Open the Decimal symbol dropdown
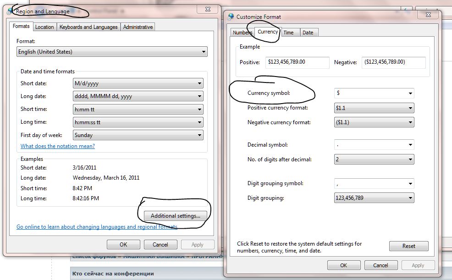 coord(374,145)
